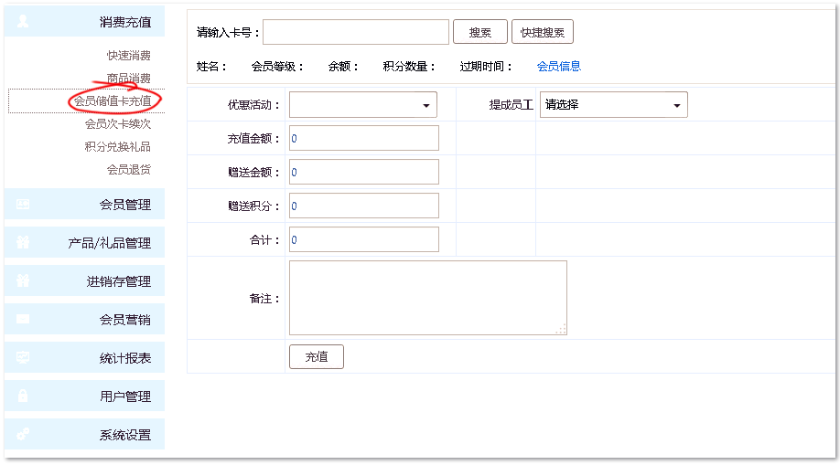
Task: Click the 备注 textarea resize grip
Action: click(561, 330)
